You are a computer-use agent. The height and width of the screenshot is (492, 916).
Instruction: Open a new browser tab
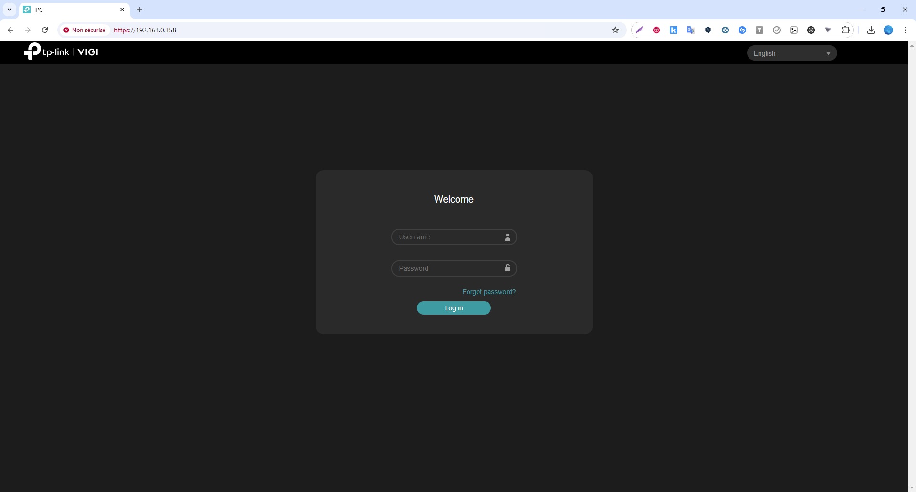tap(139, 10)
